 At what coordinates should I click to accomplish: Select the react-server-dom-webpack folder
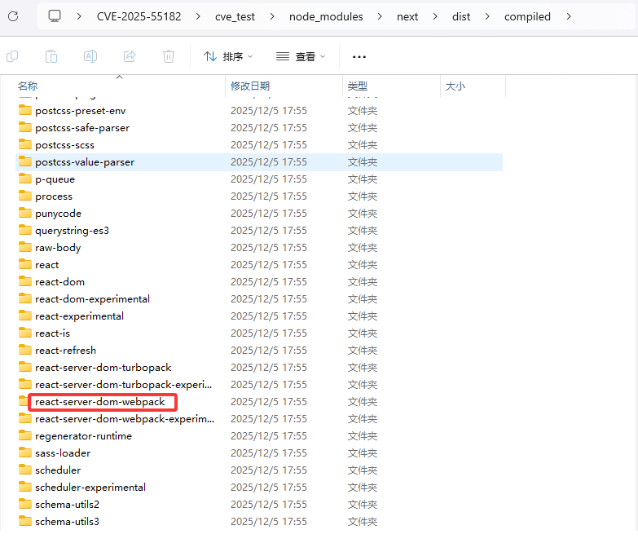point(99,402)
